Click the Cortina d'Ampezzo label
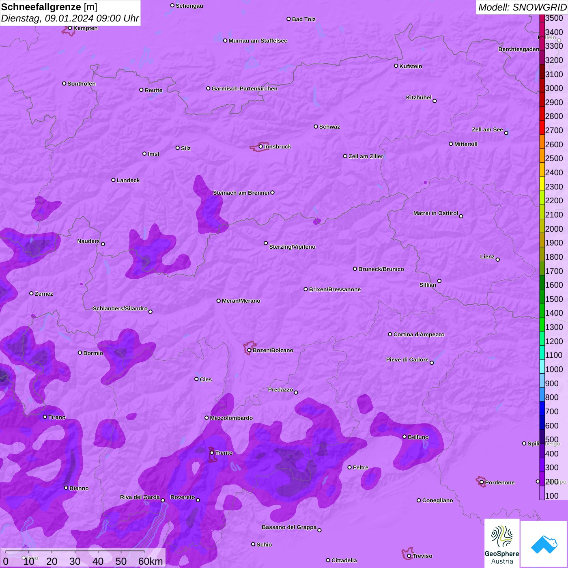This screenshot has width=568, height=568. tap(419, 334)
